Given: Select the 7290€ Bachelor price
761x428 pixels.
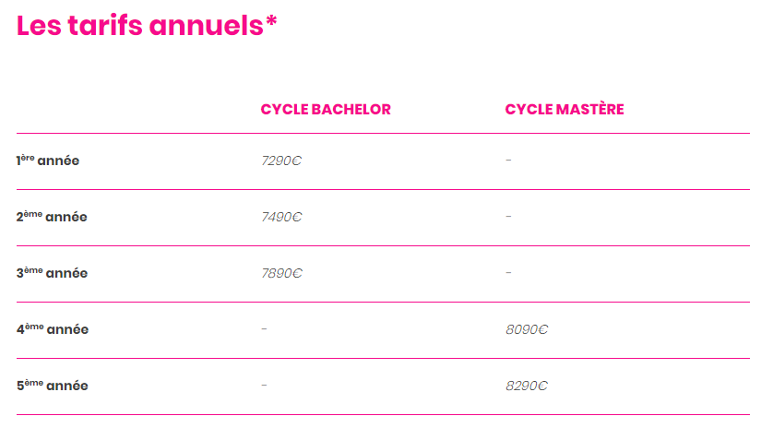Looking at the screenshot, I should point(281,160).
